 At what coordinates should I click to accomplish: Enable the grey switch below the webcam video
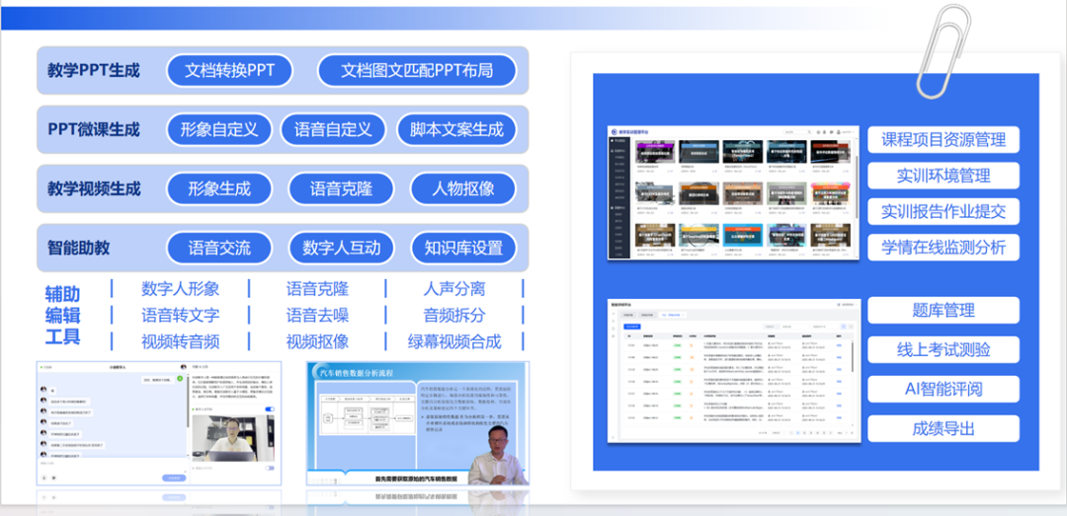(270, 468)
